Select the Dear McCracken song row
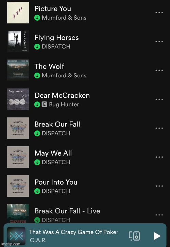Image resolution: width=170 pixels, height=247 pixels. tap(85, 99)
